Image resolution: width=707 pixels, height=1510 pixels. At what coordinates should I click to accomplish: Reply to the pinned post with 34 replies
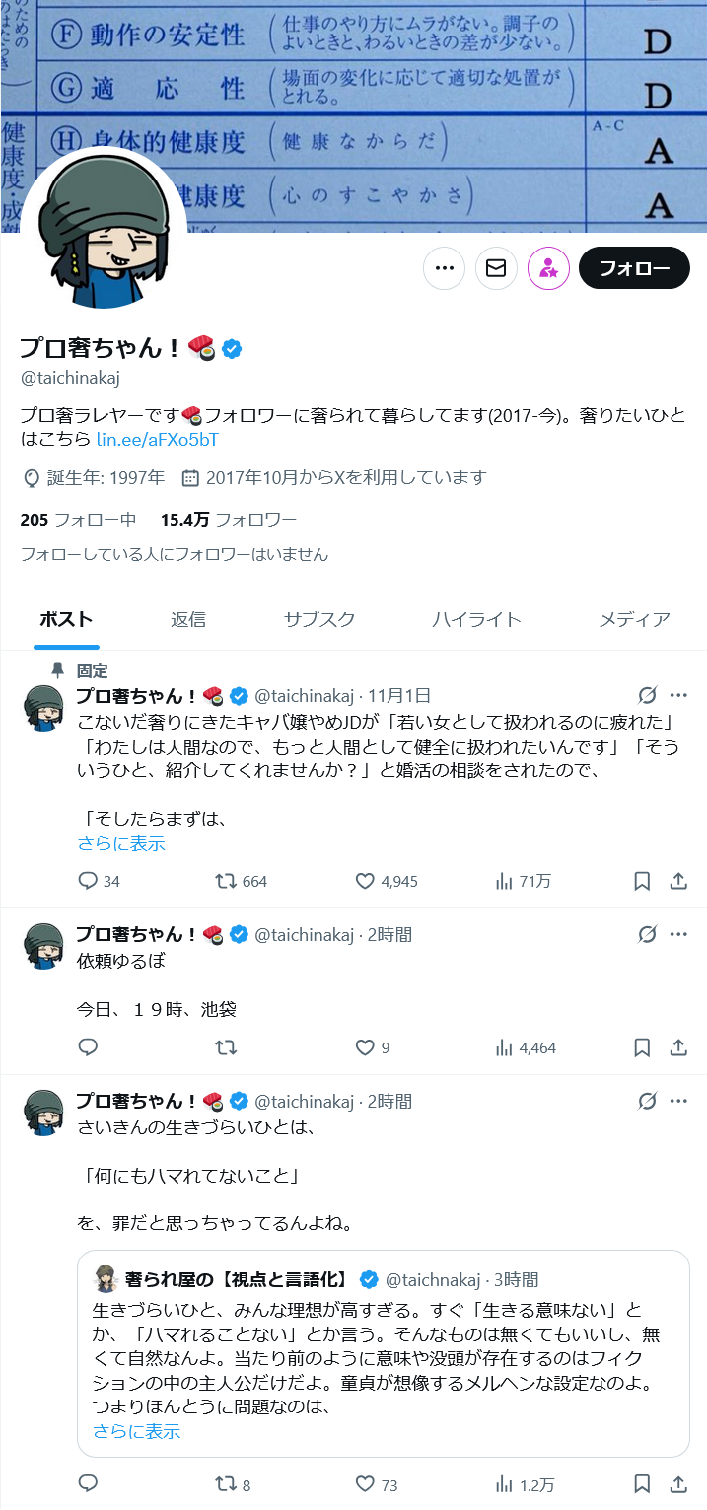pyautogui.click(x=88, y=881)
